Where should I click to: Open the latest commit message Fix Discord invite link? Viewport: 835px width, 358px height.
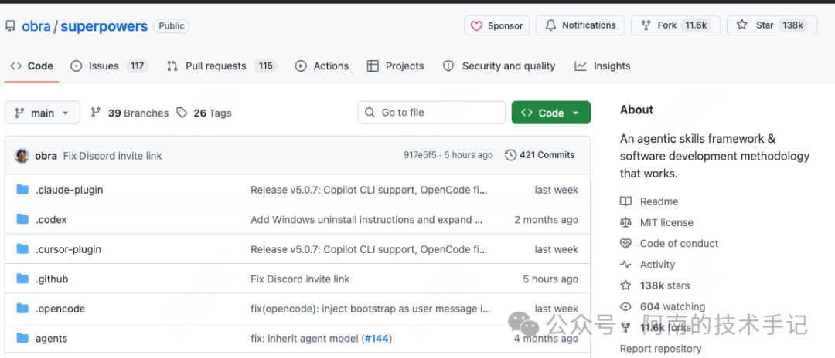pos(112,156)
